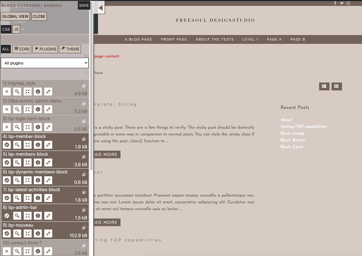Open info icon for imgmap_style
The width and height of the screenshot is (362, 256).
pos(38,92)
